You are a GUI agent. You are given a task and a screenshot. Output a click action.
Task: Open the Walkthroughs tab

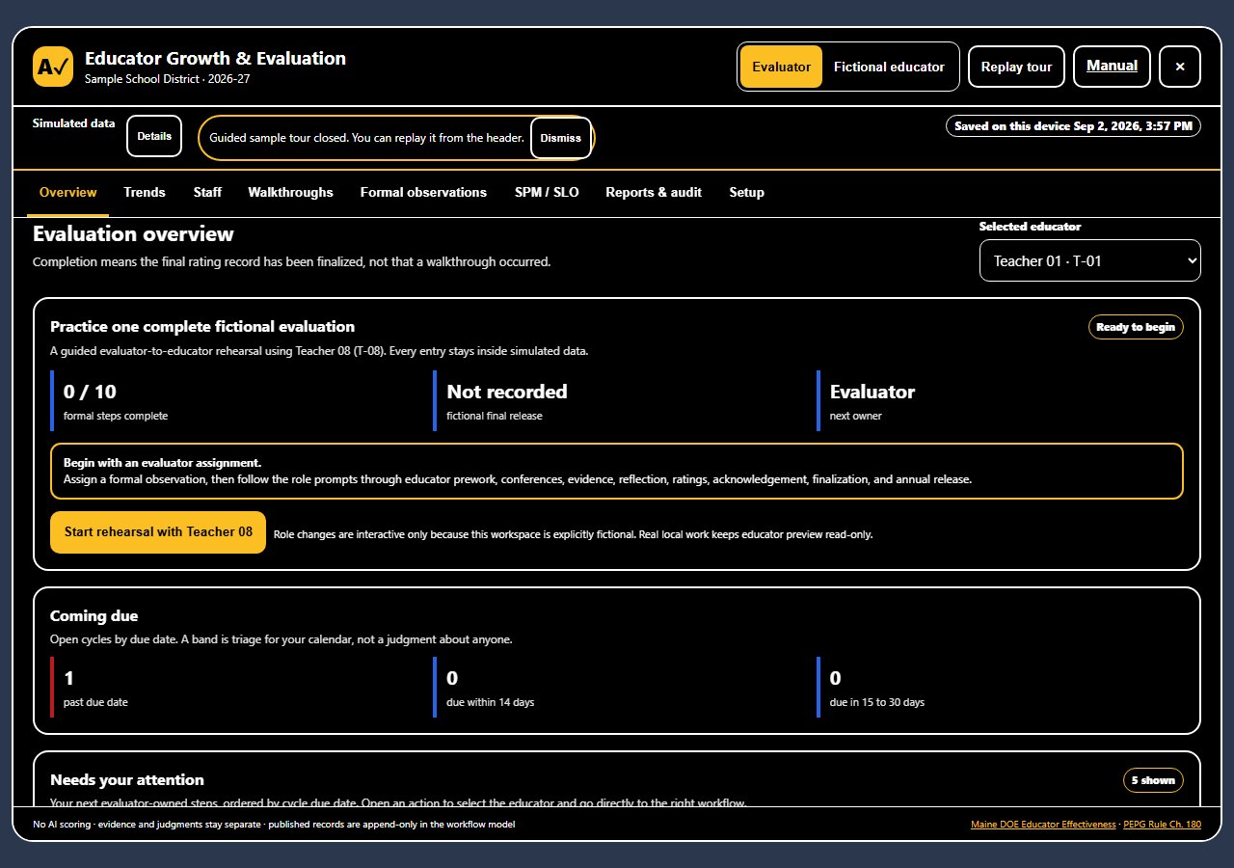290,193
